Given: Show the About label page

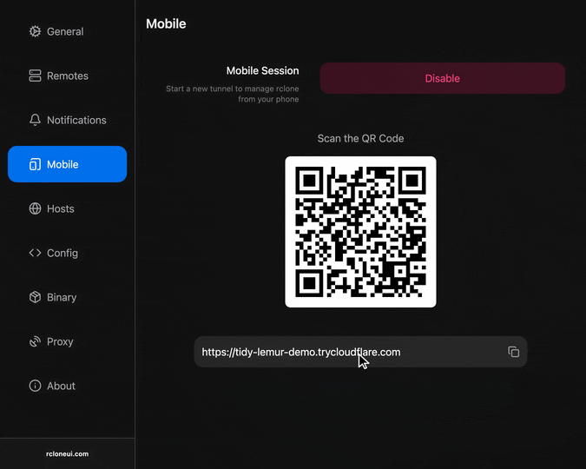Looking at the screenshot, I should (x=61, y=386).
